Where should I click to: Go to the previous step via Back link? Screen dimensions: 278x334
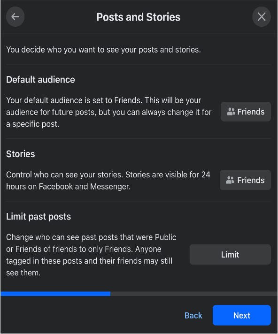(193, 315)
